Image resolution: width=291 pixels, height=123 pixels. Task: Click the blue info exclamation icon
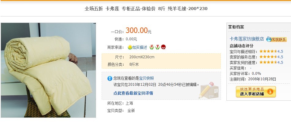(110, 78)
